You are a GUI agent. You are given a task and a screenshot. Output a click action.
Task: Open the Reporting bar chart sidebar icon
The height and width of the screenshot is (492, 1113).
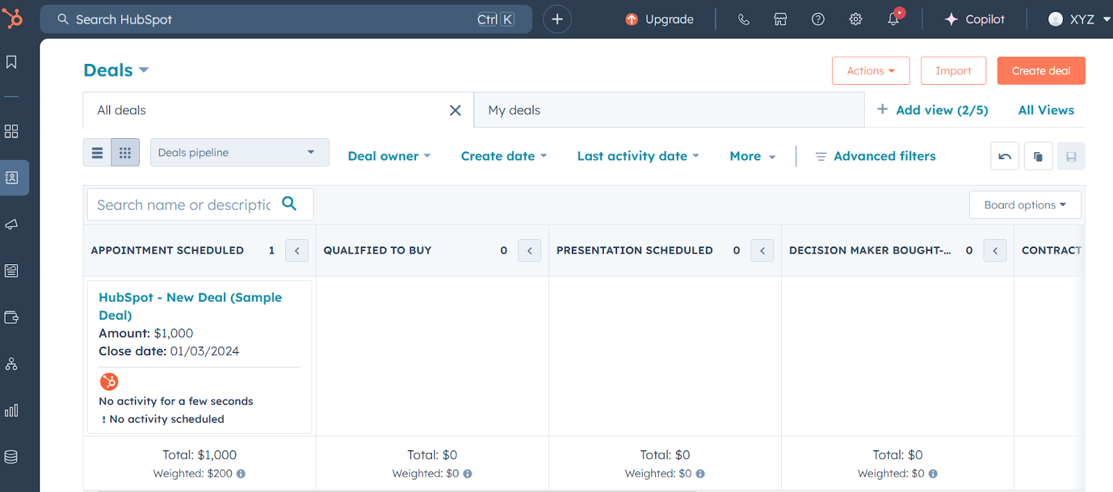click(12, 411)
